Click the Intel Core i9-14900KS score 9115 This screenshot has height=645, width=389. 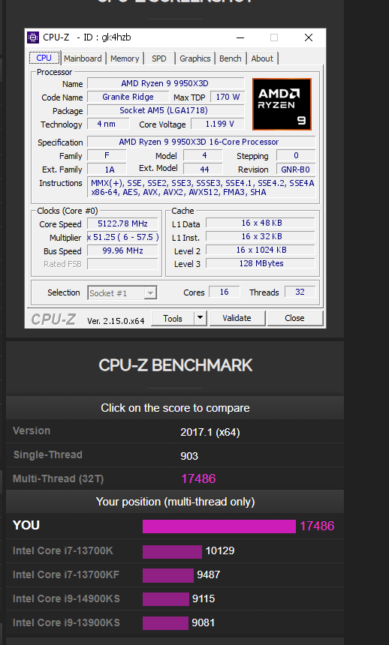click(204, 599)
